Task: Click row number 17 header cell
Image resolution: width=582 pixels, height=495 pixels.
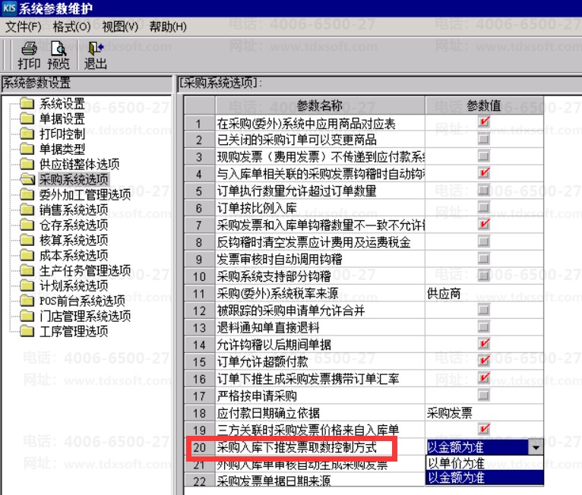Action: coord(199,396)
